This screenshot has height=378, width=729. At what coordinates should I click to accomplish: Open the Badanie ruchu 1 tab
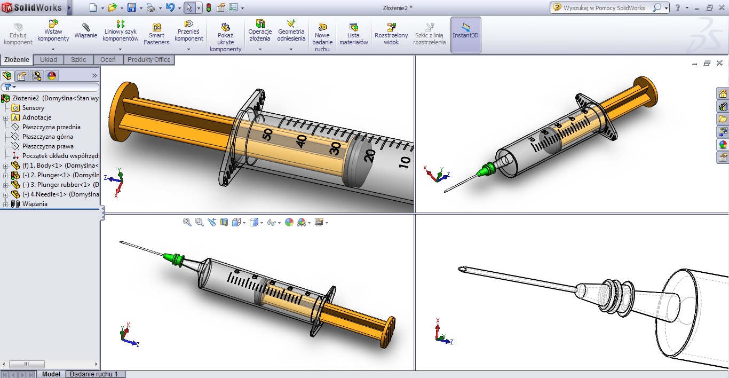94,374
